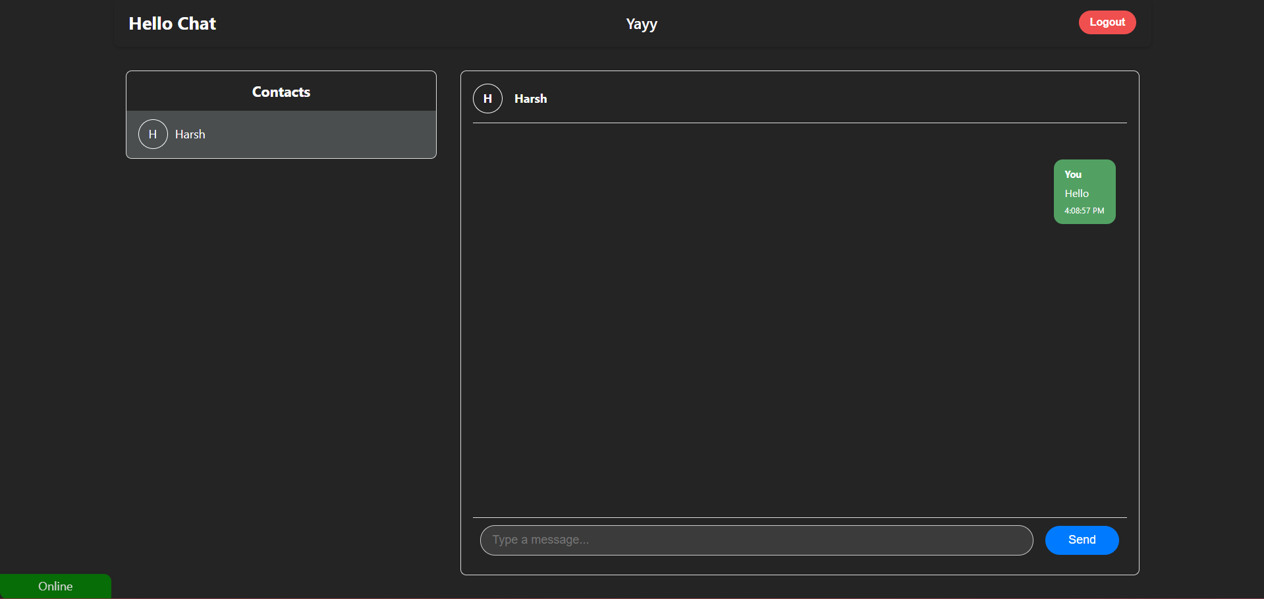This screenshot has width=1264, height=599.
Task: Click the 'Hello' message text
Action: point(1076,194)
